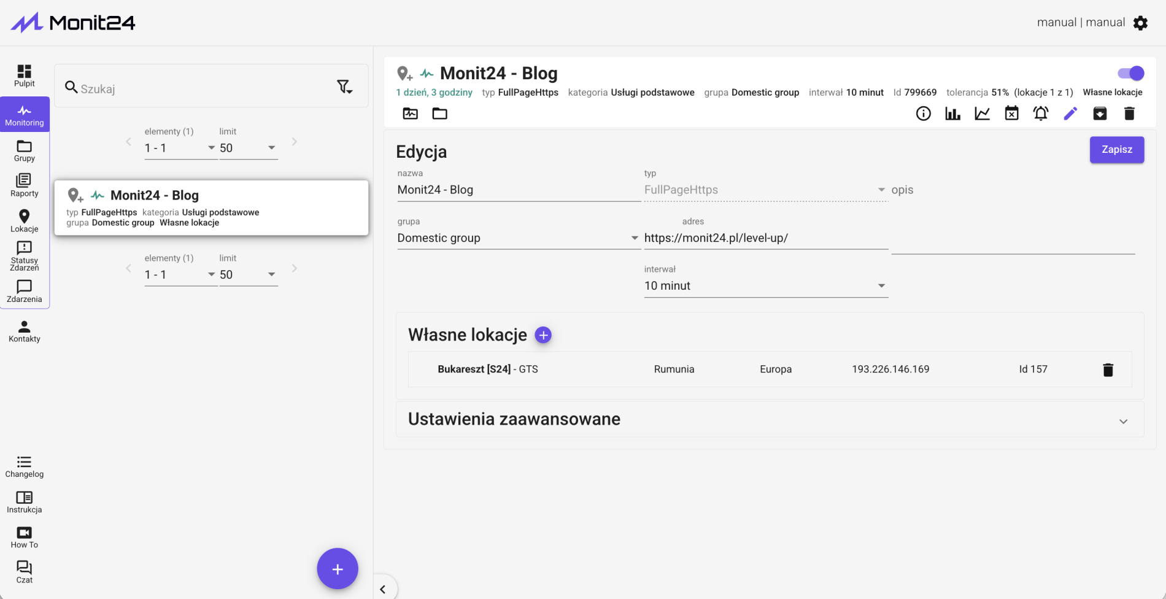Toggle the Monit24 - Blog monitor switch

point(1131,73)
